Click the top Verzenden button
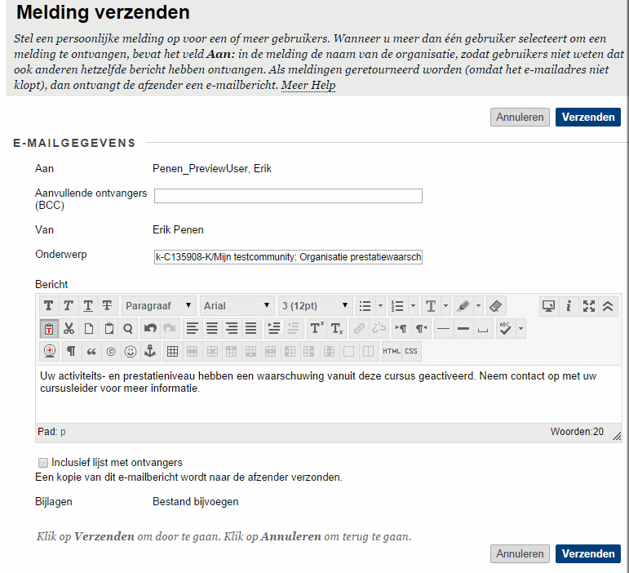 coord(587,118)
